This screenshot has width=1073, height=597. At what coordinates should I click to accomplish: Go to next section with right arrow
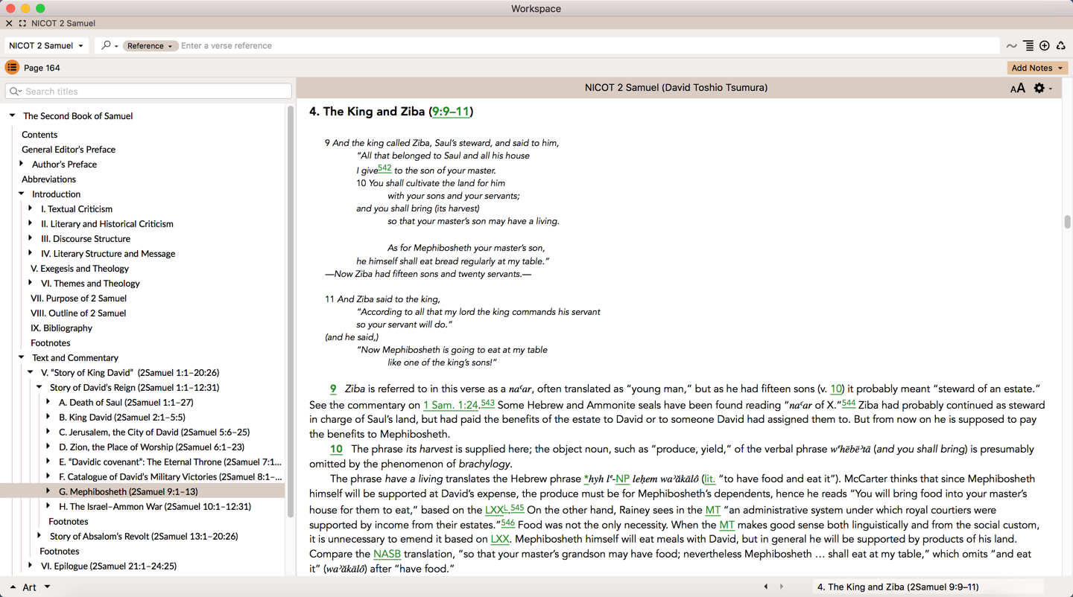point(781,587)
